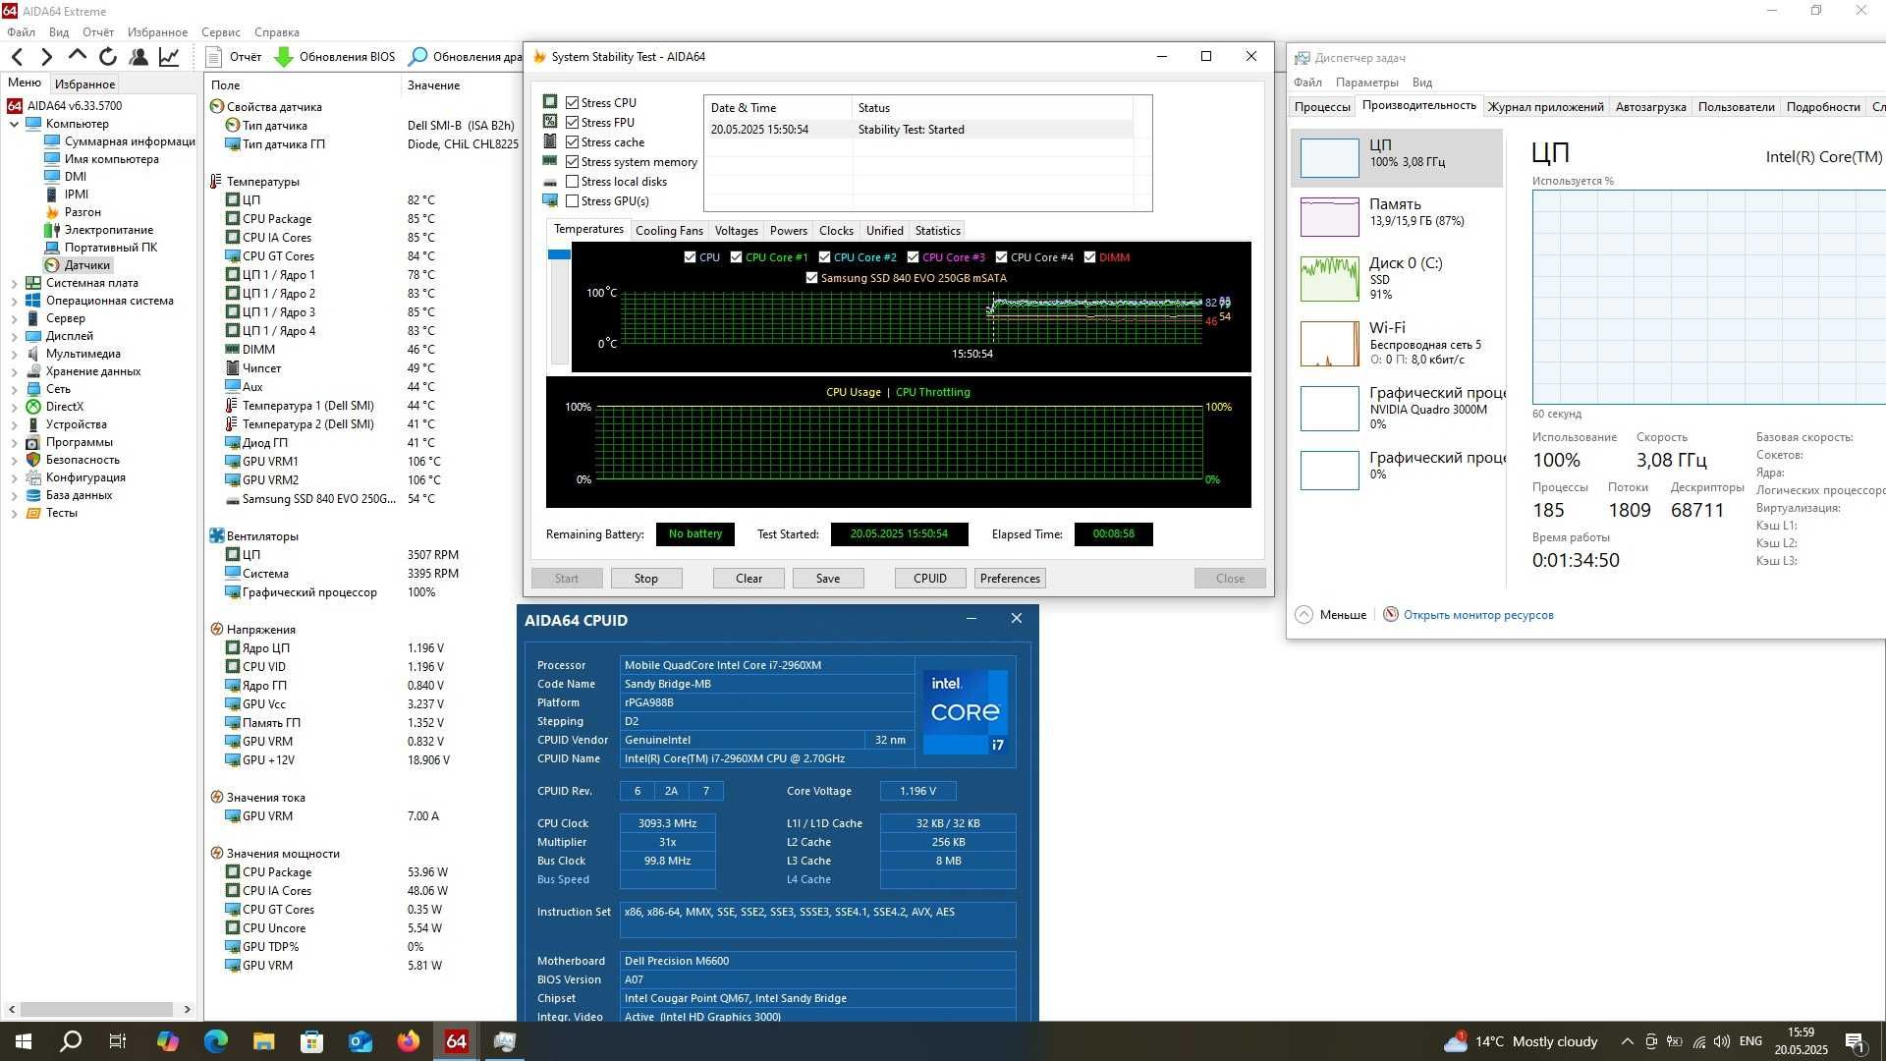Open Windows Start menu
Viewport: 1886px width, 1061px height.
(23, 1041)
